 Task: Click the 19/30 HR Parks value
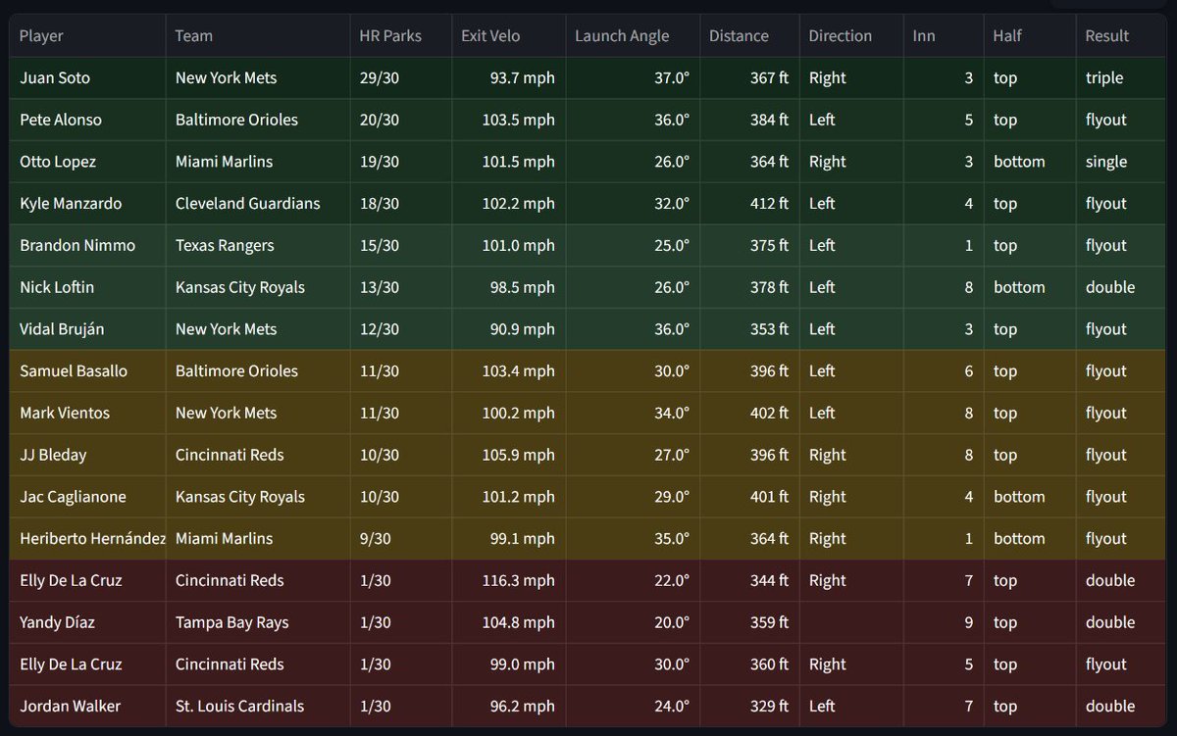401,162
